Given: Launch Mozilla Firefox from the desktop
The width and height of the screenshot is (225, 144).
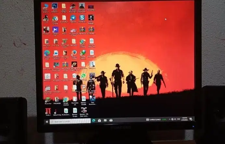Looking at the screenshot, I should (x=74, y=55).
